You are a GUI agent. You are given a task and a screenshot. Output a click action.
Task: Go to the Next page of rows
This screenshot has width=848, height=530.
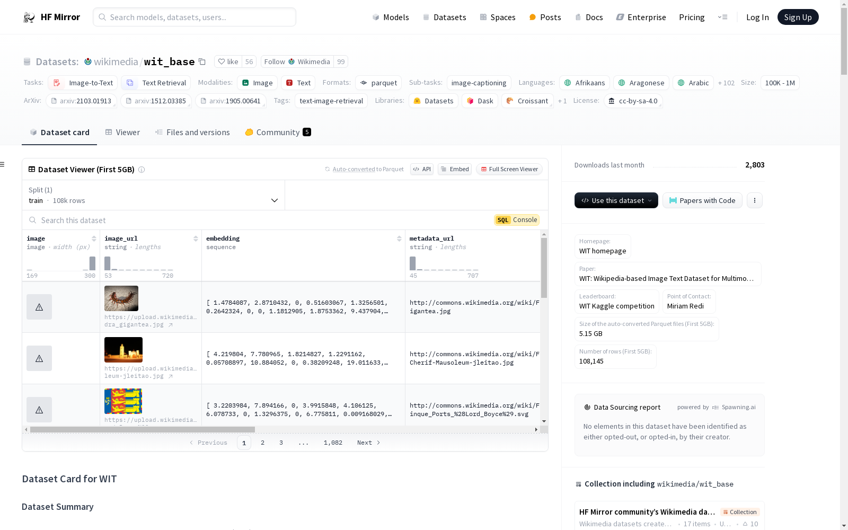tap(369, 443)
